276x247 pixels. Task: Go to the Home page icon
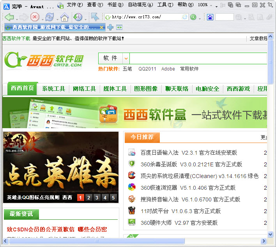64,17
